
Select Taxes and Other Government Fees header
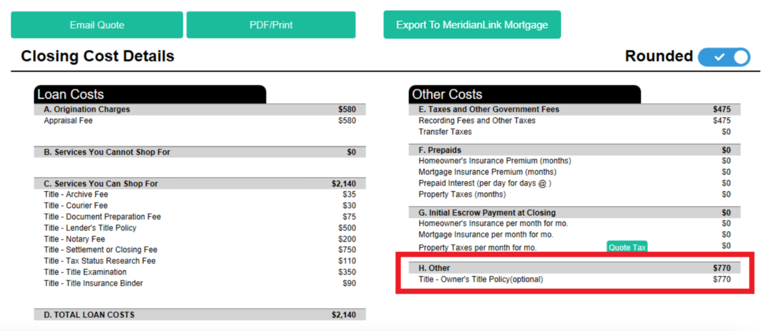574,109
